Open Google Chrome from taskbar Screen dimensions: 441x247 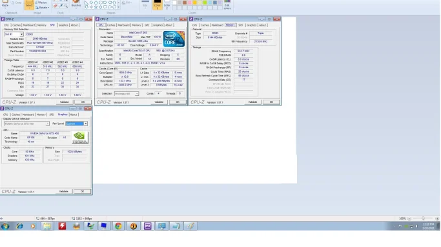point(118,226)
